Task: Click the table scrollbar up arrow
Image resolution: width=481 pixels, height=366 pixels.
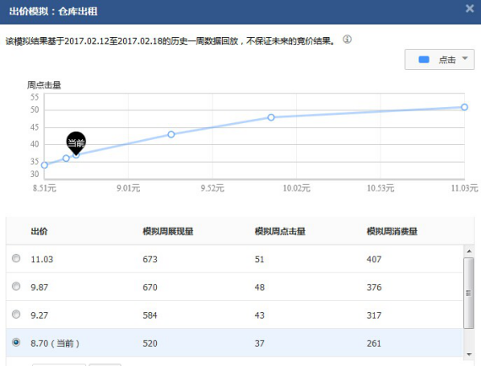Action: (x=469, y=251)
